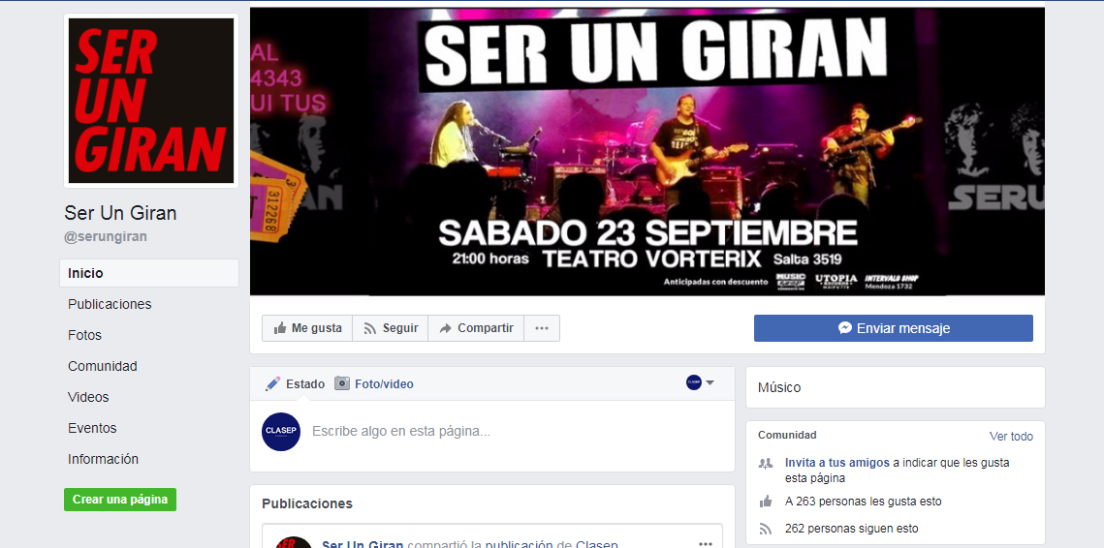
Task: Select the Estado pencil icon
Action: [x=272, y=384]
